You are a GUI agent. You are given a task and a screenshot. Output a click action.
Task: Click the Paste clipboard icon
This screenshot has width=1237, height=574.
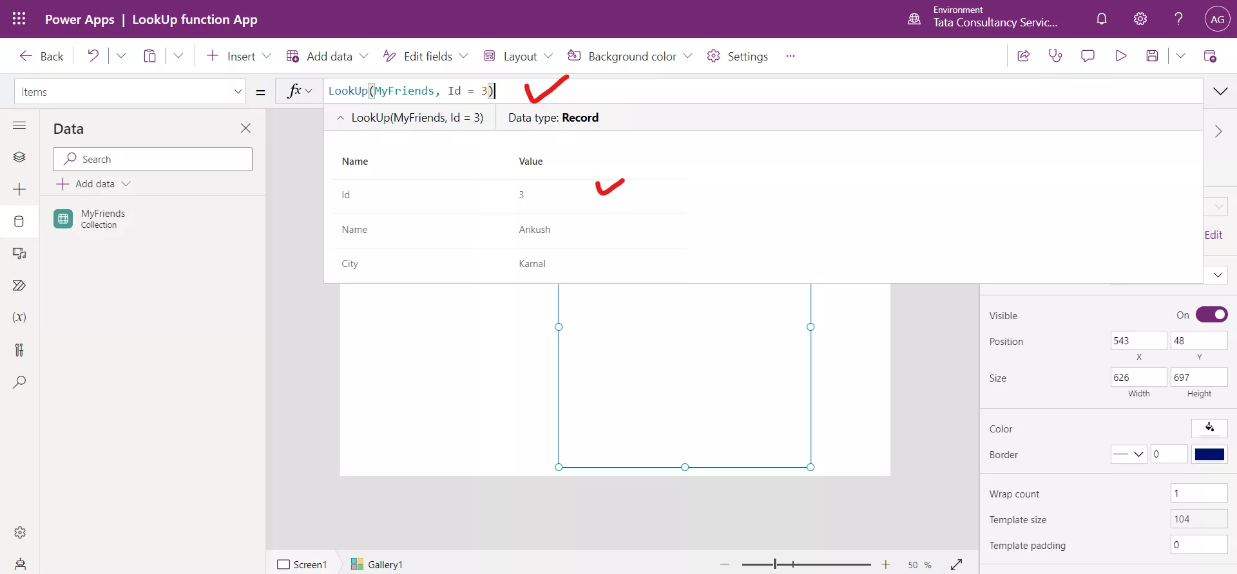pos(149,56)
